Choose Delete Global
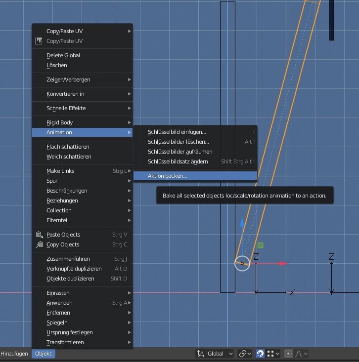359x362 pixels. 82,55
